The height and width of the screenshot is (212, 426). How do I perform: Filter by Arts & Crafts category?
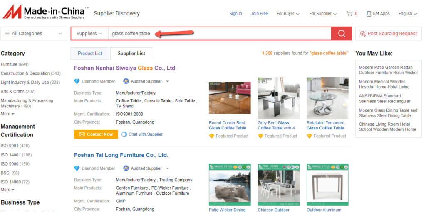click(x=18, y=91)
